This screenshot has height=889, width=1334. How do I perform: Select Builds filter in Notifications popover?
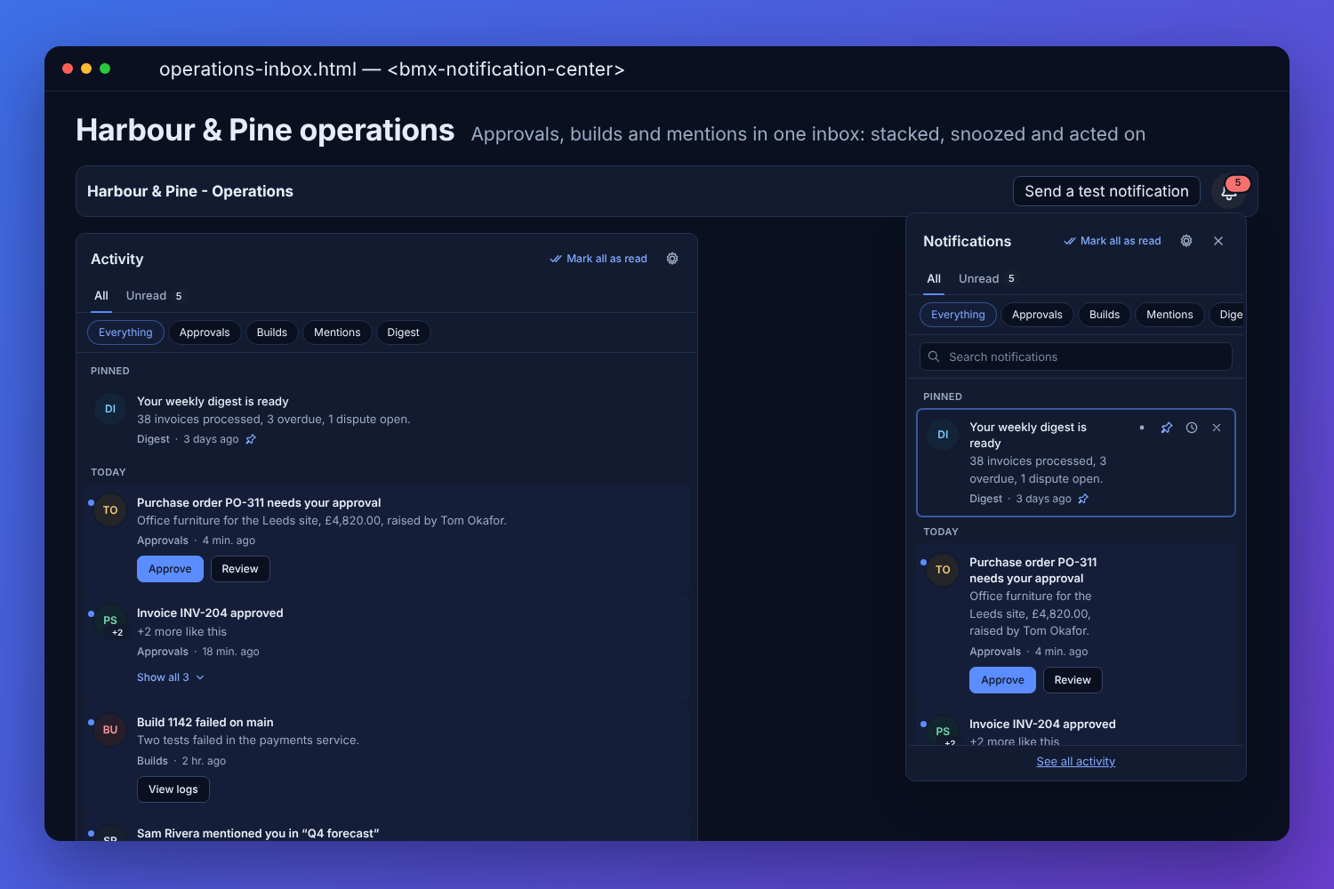point(1105,315)
